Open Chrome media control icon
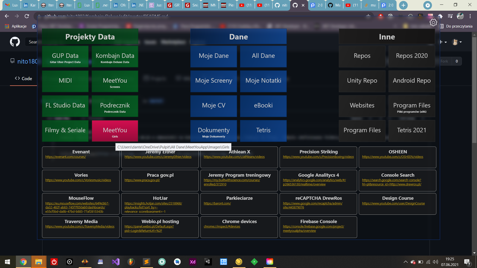The height and width of the screenshot is (268, 477). point(450,16)
